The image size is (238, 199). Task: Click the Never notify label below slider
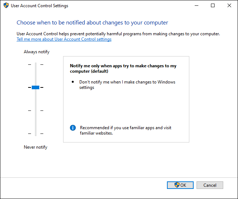coord(35,147)
